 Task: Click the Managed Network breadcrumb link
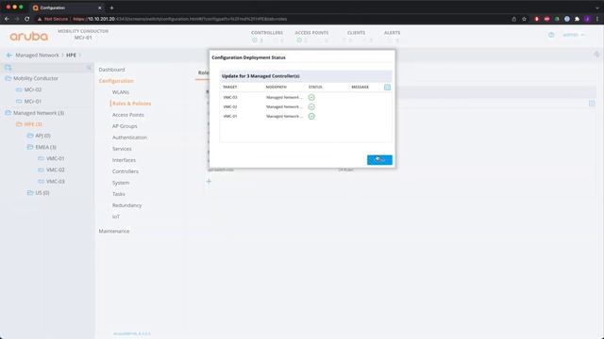38,56
